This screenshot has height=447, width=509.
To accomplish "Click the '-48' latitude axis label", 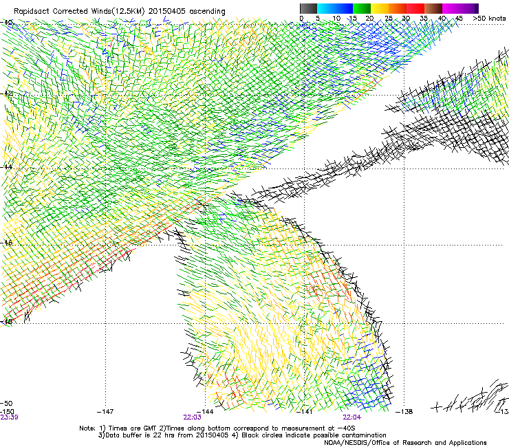I will [6, 321].
